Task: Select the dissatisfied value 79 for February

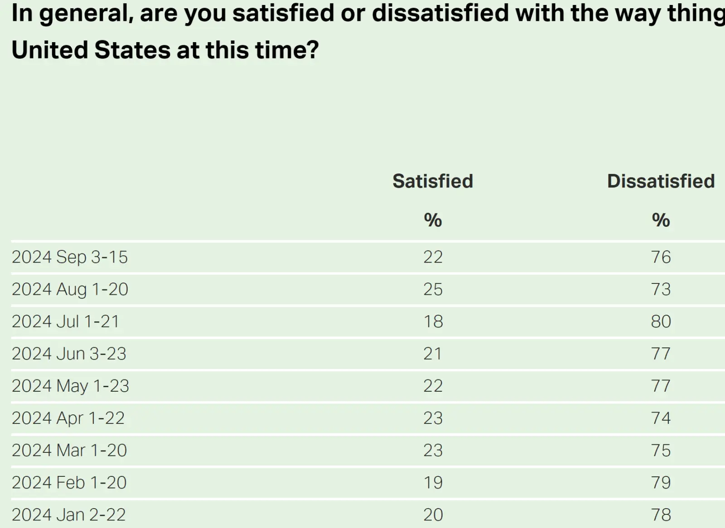Action: [x=661, y=482]
